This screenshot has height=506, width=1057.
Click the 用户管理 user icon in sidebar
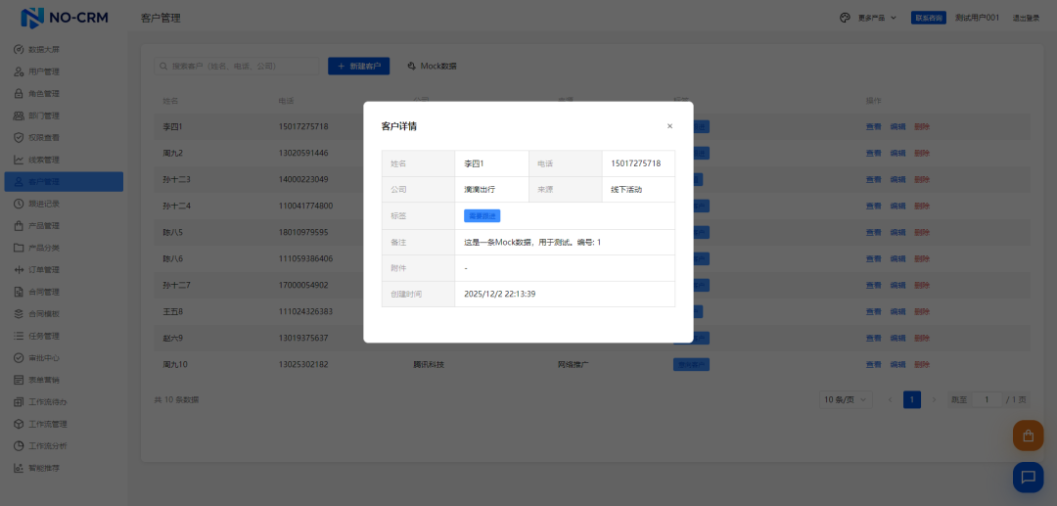pyautogui.click(x=19, y=71)
